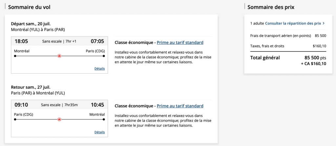The image size is (336, 146).
Task: Click the 07:05 arrival time in Paris
Action: point(97,41)
